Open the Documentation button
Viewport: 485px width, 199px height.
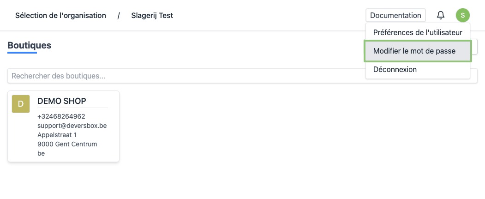[395, 15]
